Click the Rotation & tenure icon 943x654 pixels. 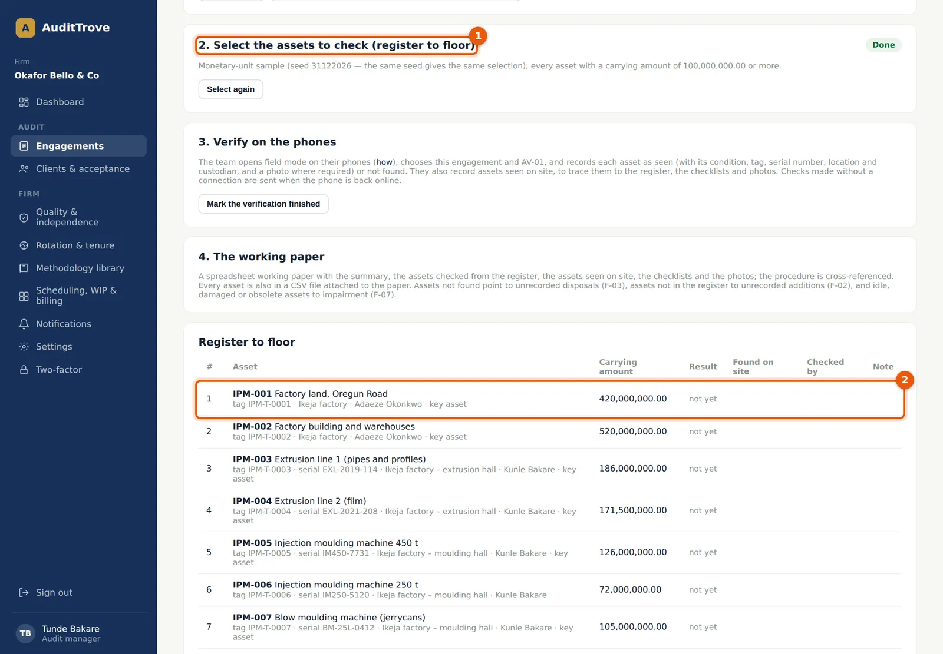tap(24, 245)
